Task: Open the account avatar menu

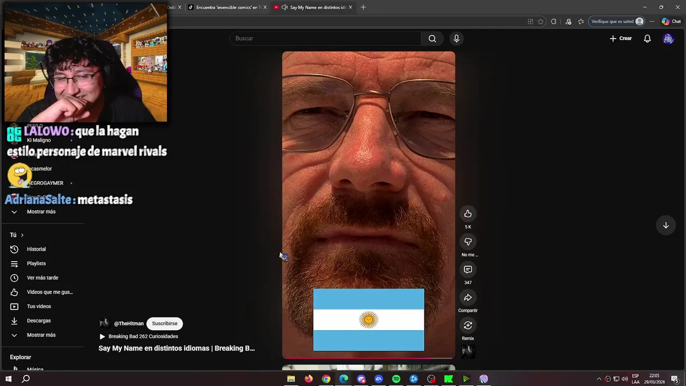Action: point(668,39)
